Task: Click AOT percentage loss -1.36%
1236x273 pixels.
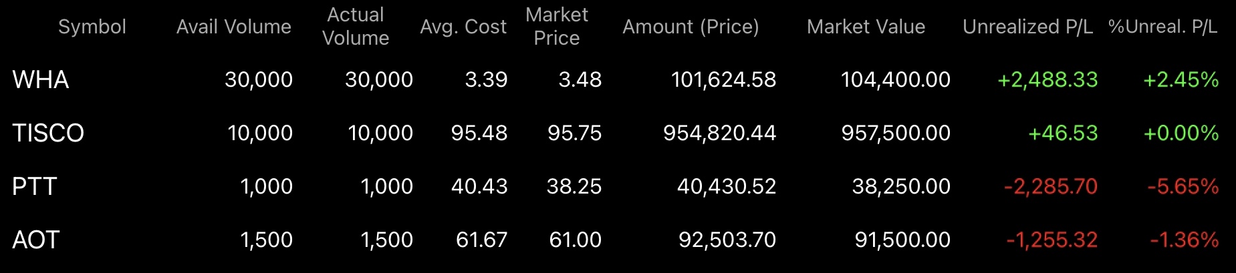Action: tap(1185, 240)
